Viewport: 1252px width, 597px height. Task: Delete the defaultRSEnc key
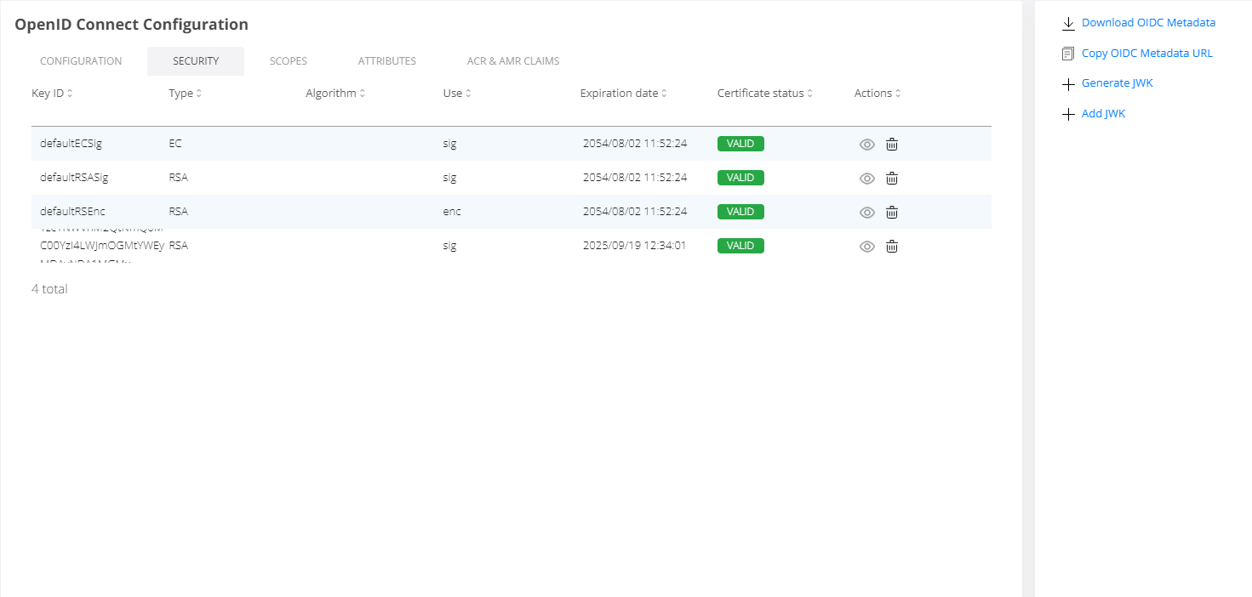[x=891, y=213]
